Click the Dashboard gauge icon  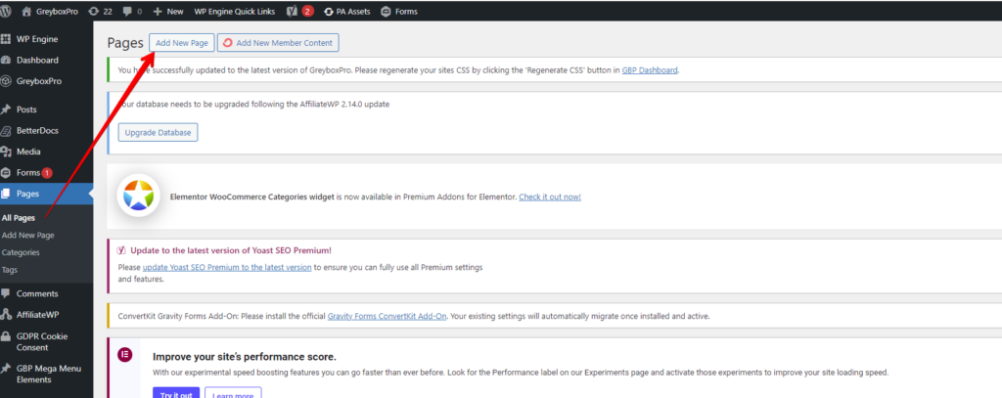pyautogui.click(x=6, y=60)
